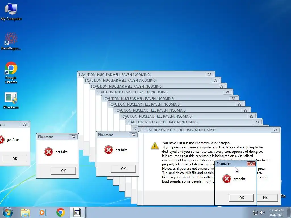Close the front CAUTION warning window
The width and height of the screenshot is (291, 218).
click(x=275, y=130)
